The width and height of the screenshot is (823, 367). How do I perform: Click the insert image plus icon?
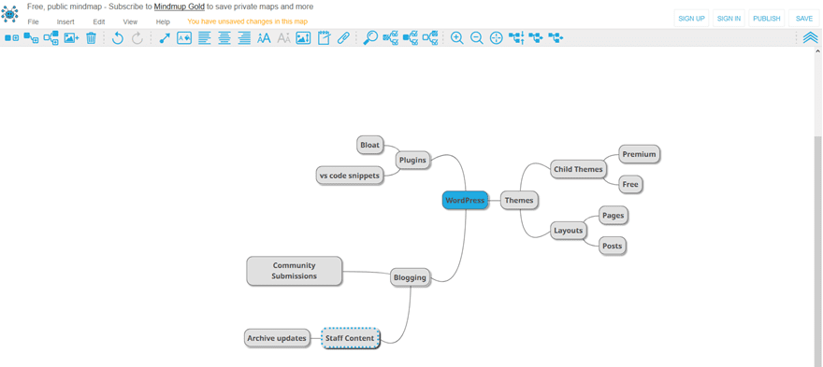(71, 37)
